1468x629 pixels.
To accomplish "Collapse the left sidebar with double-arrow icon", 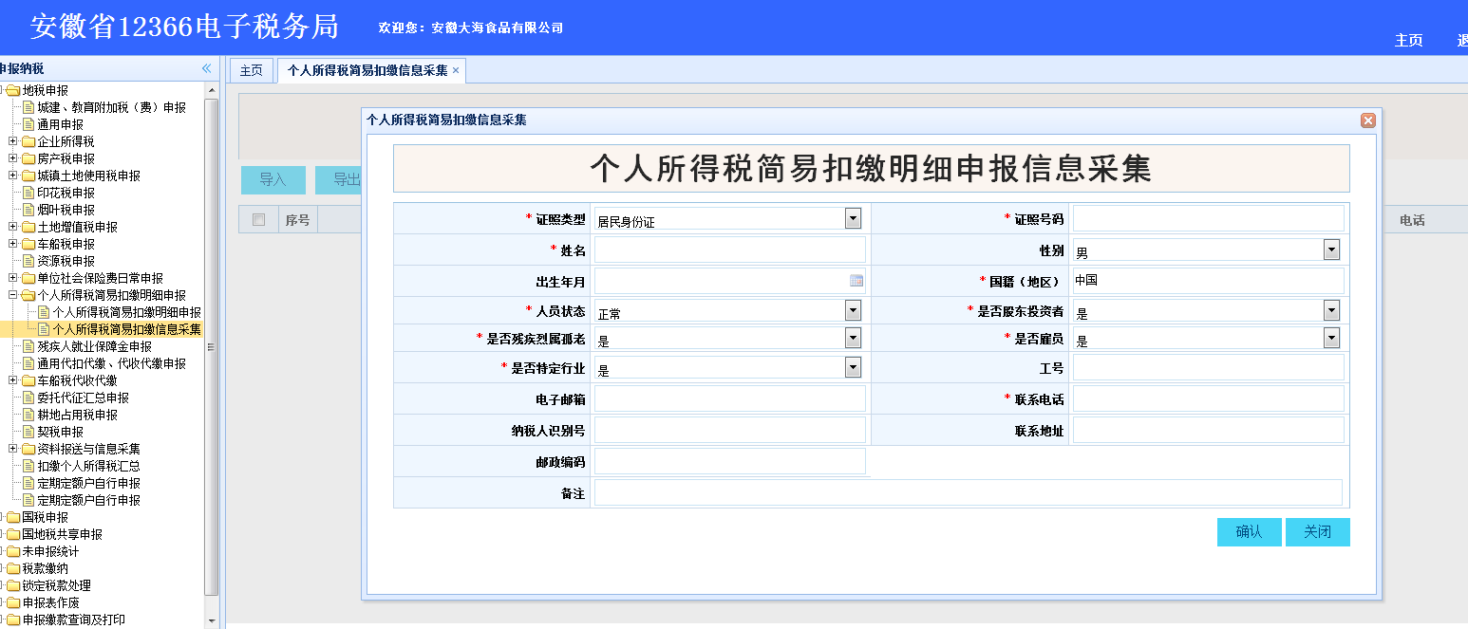I will (206, 68).
